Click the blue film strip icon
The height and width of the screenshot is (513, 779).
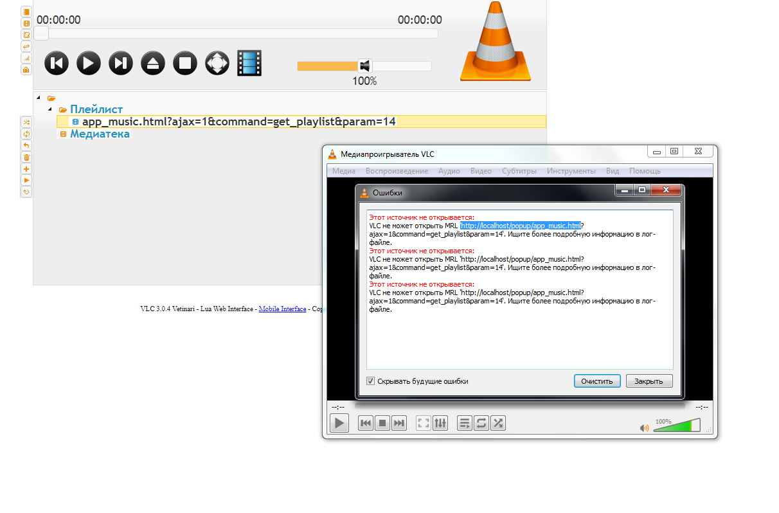[249, 63]
